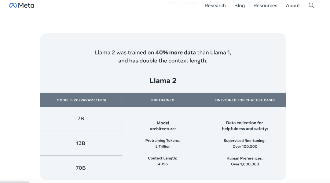Click the Meta infinity logo
This screenshot has height=183, width=330.
pyautogui.click(x=13, y=5)
